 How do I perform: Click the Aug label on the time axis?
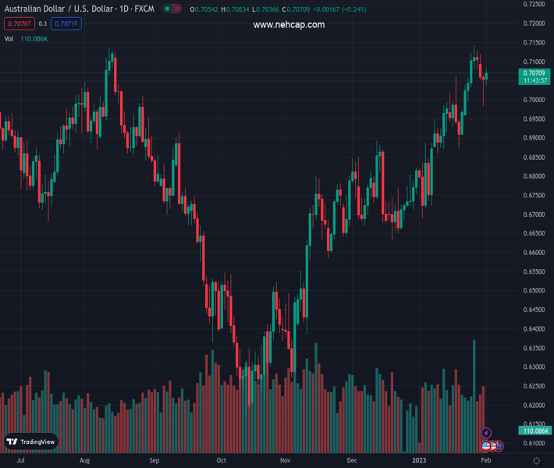coord(84,461)
